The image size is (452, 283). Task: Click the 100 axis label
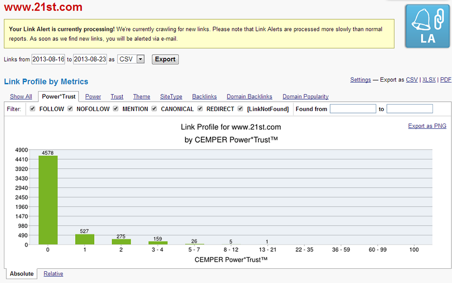coord(414,250)
